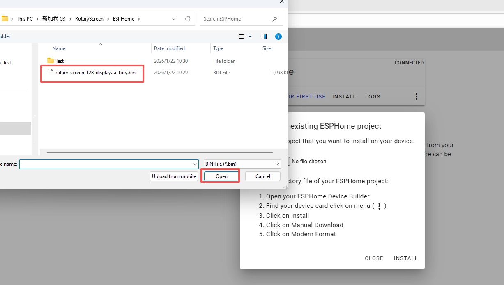Open the Test folder
The image size is (504, 285).
[x=60, y=61]
